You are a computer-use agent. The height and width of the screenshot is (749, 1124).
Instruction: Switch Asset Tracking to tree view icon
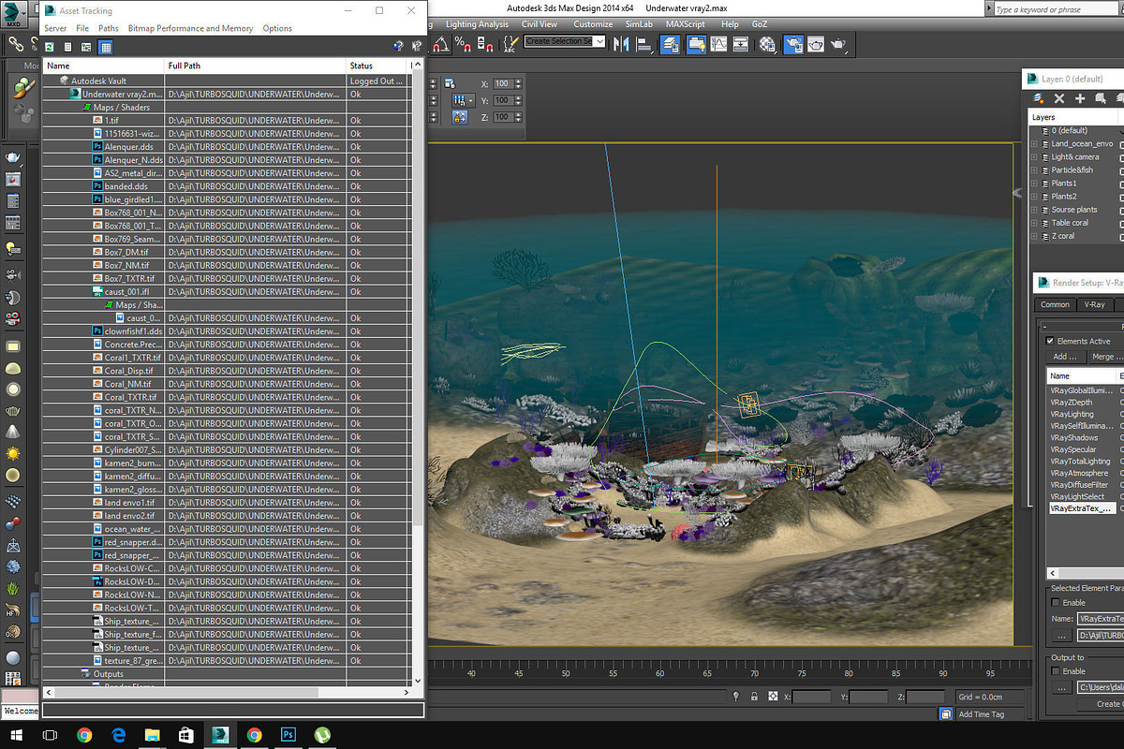(86, 46)
